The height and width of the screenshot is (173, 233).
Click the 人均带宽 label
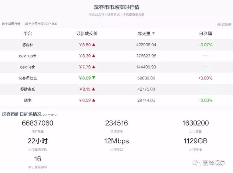coord(116,149)
